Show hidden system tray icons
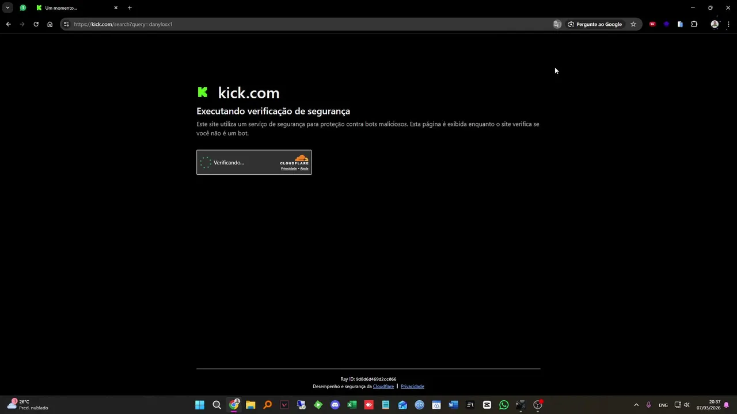The height and width of the screenshot is (414, 737). 636,405
